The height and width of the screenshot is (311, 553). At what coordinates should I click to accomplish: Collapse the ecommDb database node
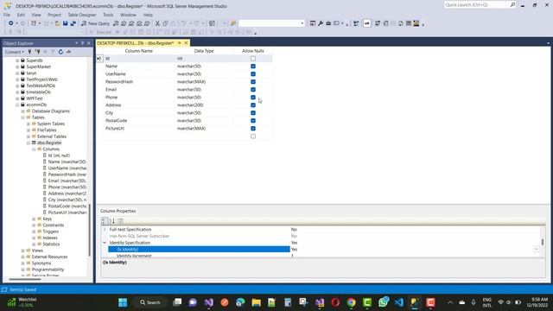[17, 105]
